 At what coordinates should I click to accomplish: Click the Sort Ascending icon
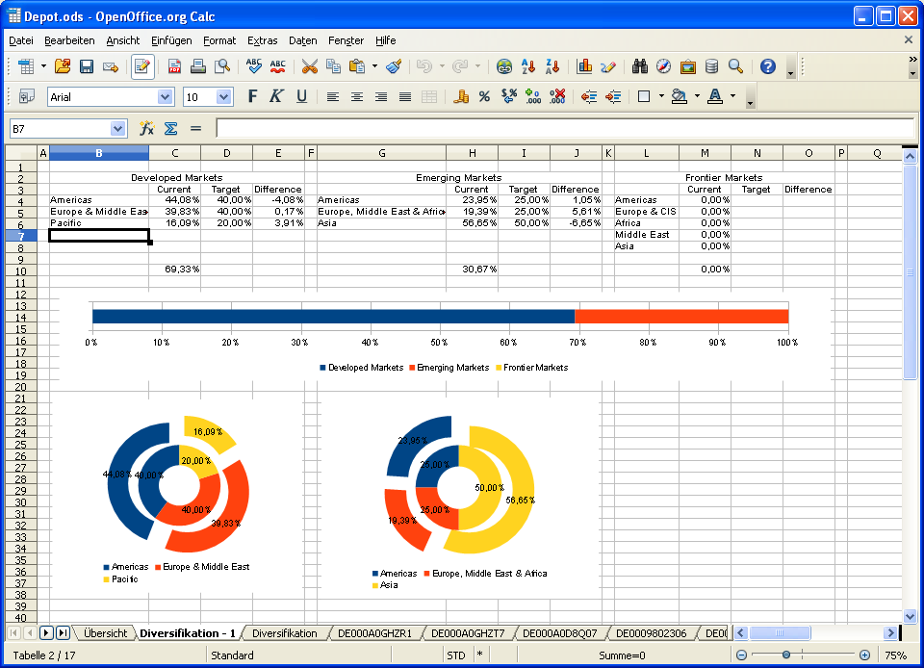[528, 66]
